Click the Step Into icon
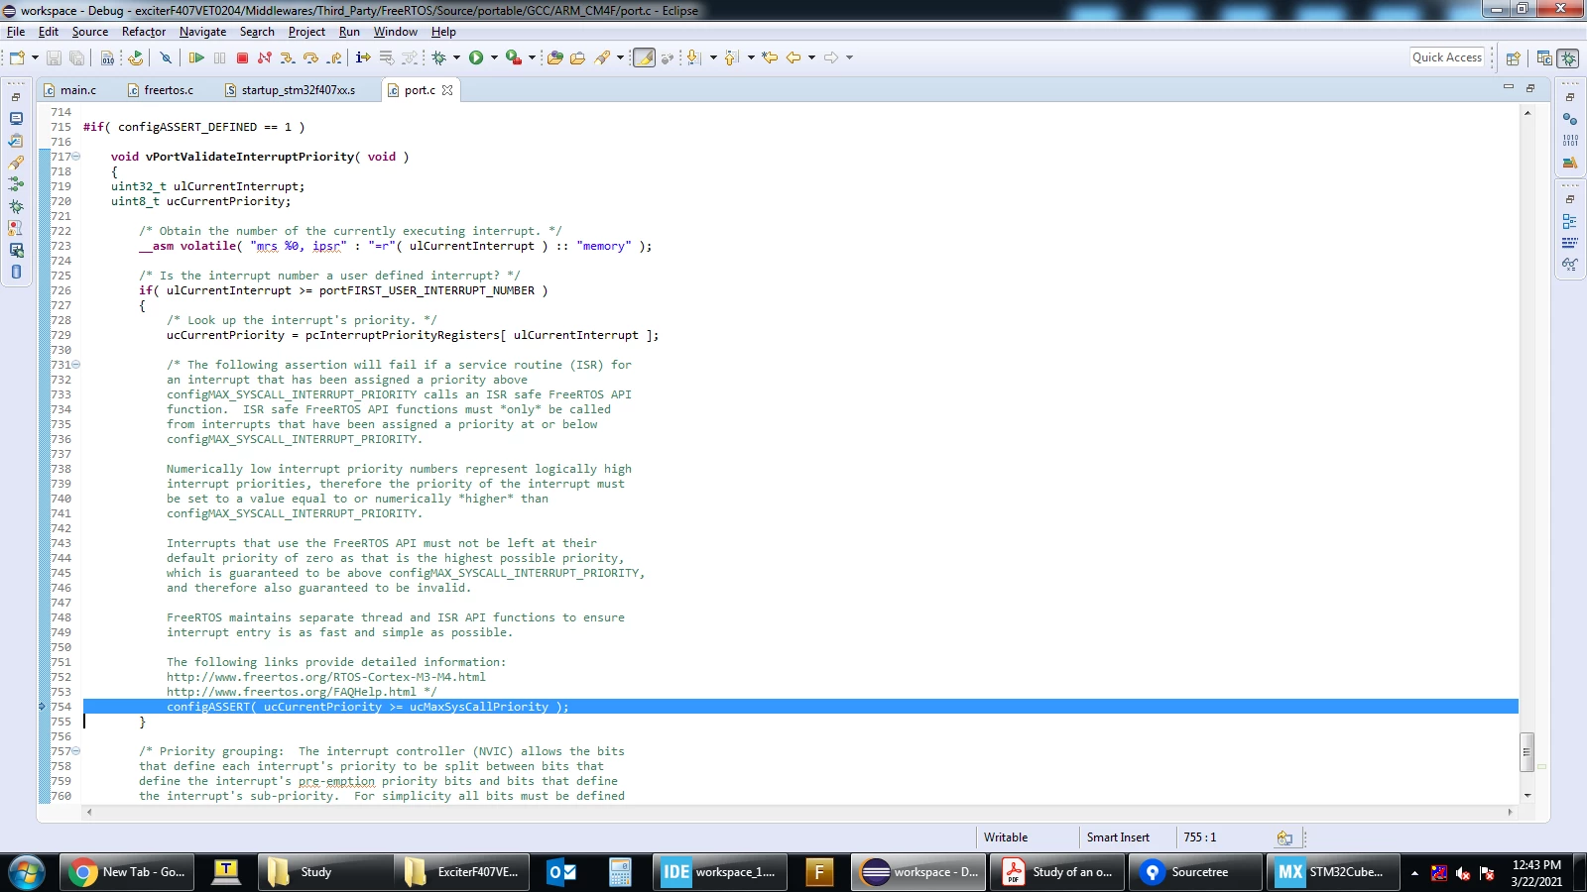 pos(288,57)
